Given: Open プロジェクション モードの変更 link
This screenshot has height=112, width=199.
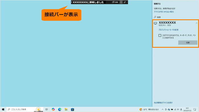Looking at the screenshot, I should coord(168,30).
